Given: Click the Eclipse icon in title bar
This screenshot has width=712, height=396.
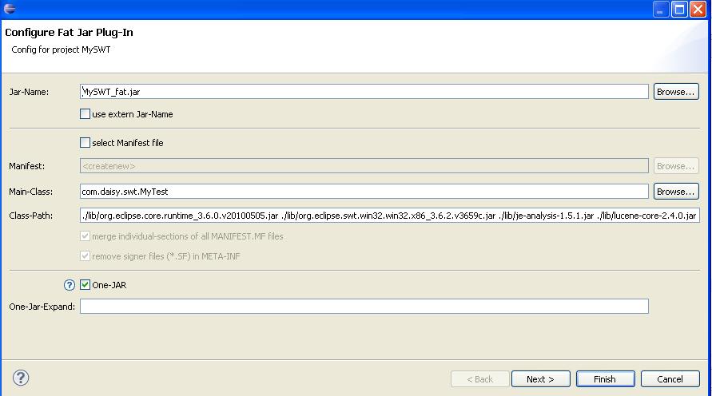Looking at the screenshot, I should coord(10,8).
